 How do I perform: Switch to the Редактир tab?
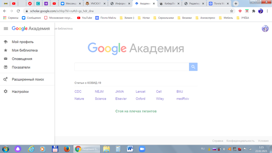[x=194, y=3]
